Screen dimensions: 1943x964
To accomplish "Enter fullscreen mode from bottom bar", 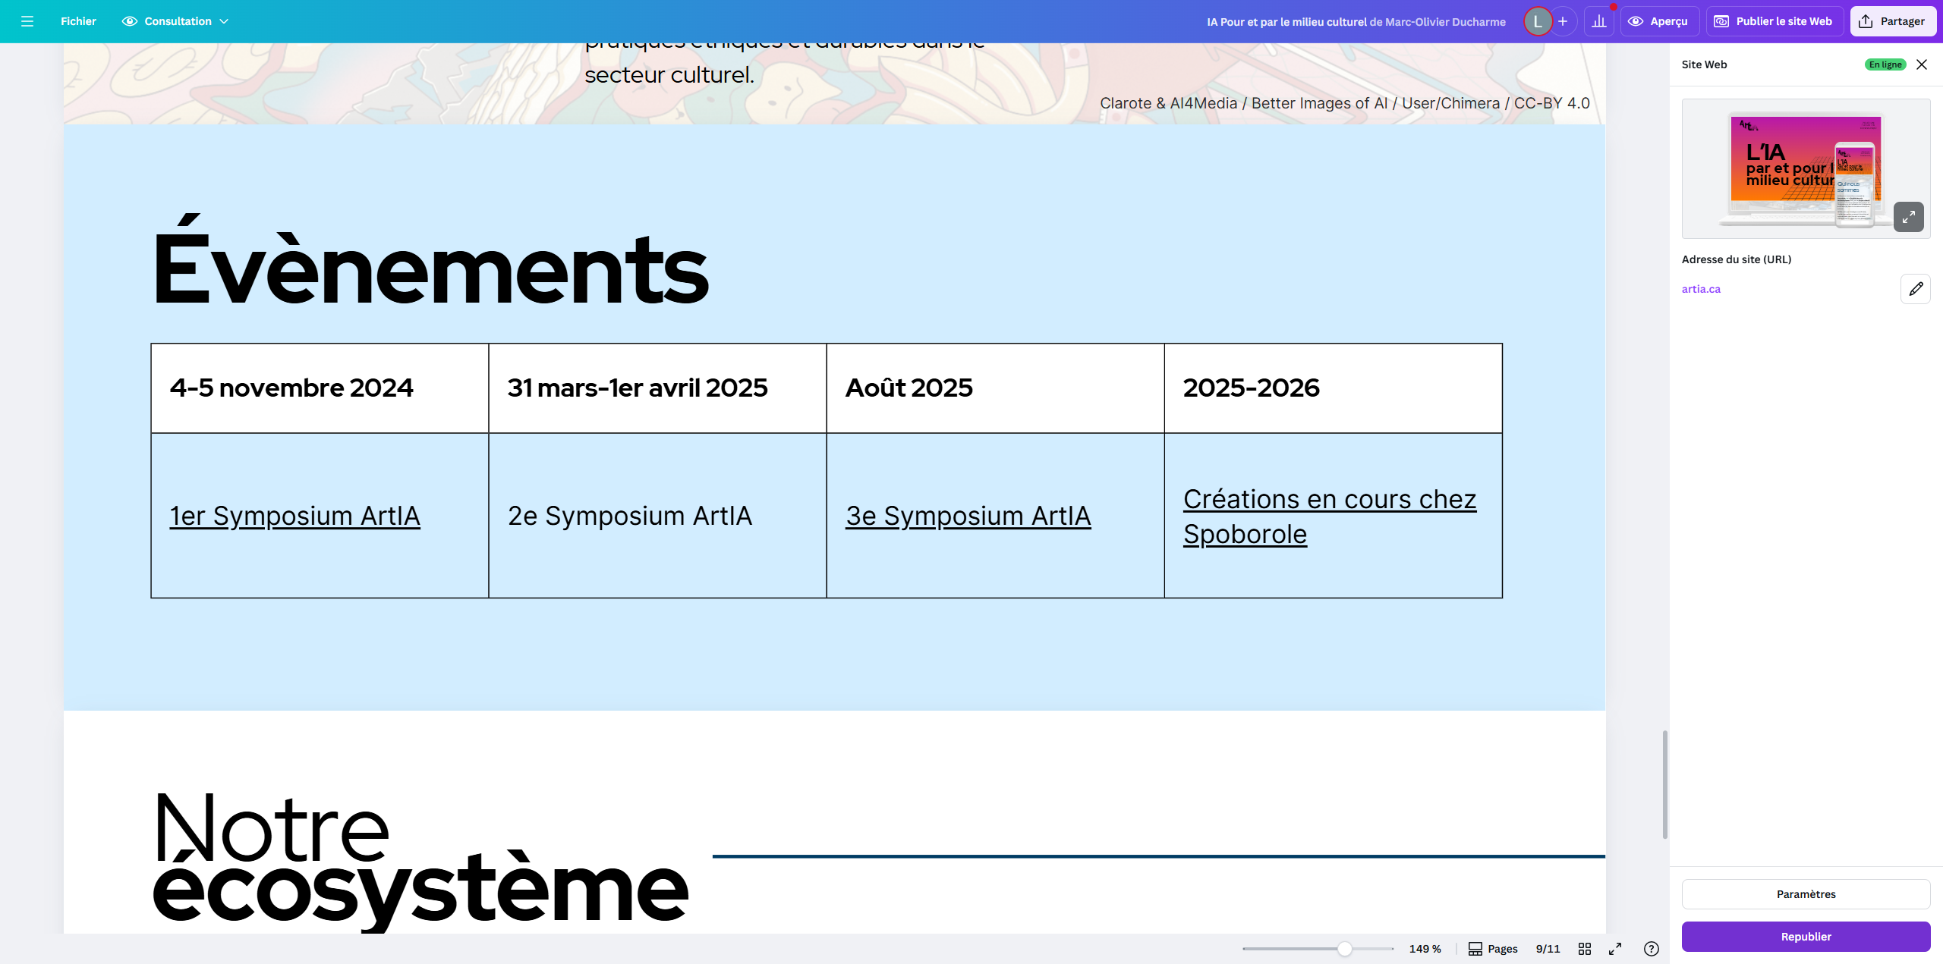I will 1615,949.
